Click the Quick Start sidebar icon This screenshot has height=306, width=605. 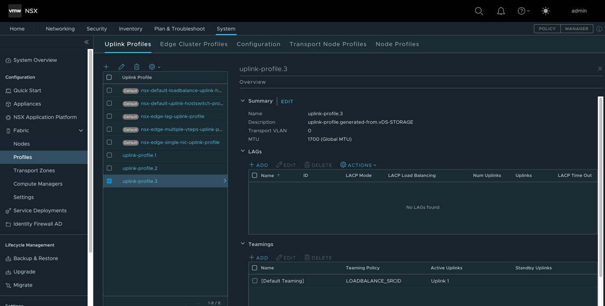click(x=8, y=91)
